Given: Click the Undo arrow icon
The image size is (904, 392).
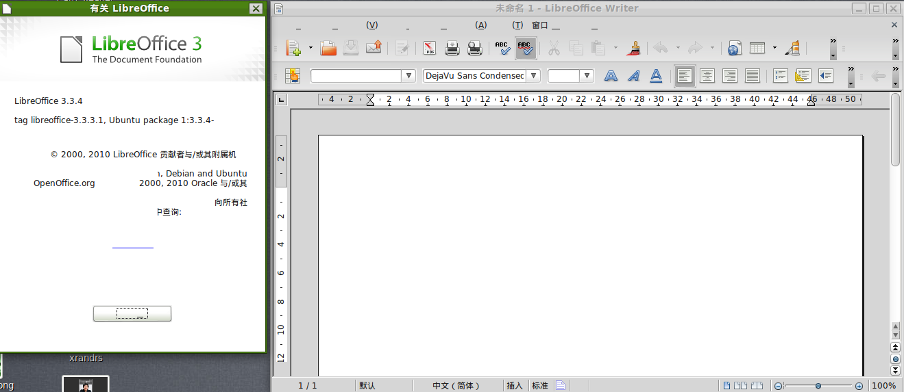Looking at the screenshot, I should click(x=661, y=48).
